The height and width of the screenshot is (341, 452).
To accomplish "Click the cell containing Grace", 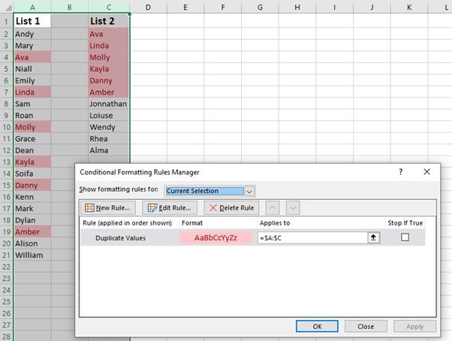I will pos(32,139).
